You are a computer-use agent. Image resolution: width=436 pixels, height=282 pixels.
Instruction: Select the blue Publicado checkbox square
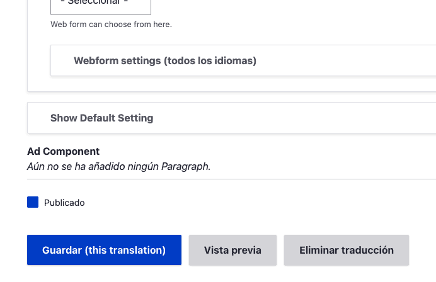pyautogui.click(x=33, y=202)
